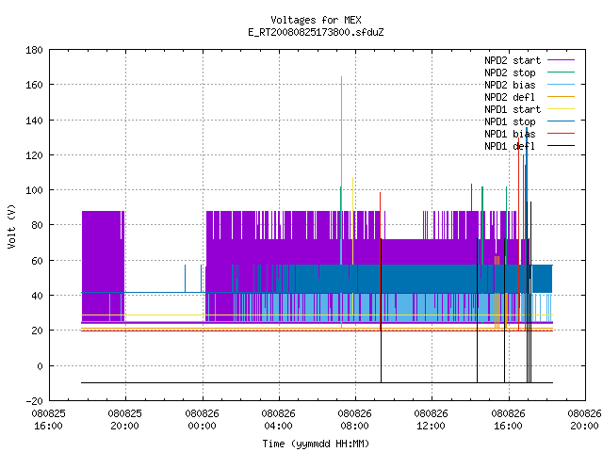
Task: Click the yellow NPD1 start legend line
Action: pos(561,109)
